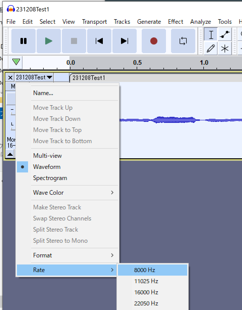Expand the Wave Color submenu
Image resolution: width=242 pixels, height=310 pixels.
tap(67, 193)
